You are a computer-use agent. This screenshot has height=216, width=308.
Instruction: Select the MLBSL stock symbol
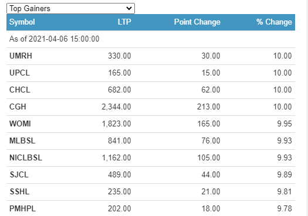[x=22, y=140]
